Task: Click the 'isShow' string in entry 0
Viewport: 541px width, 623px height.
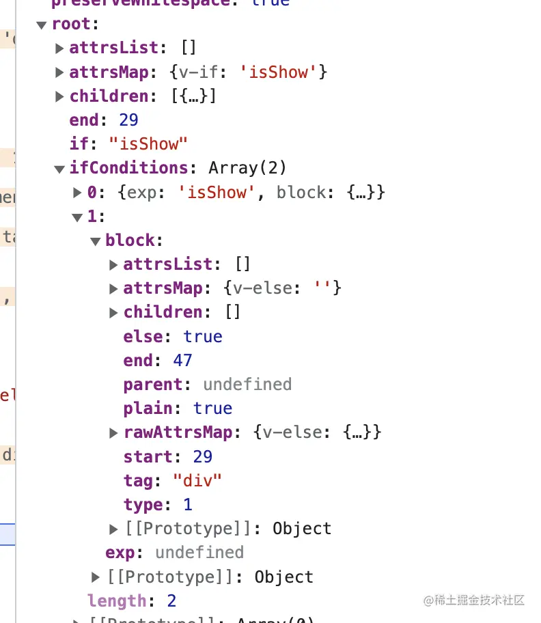Action: (x=217, y=193)
